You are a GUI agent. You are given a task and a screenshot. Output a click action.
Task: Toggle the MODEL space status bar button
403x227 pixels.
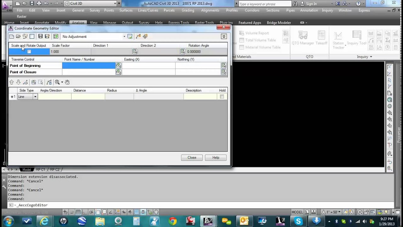(297, 212)
